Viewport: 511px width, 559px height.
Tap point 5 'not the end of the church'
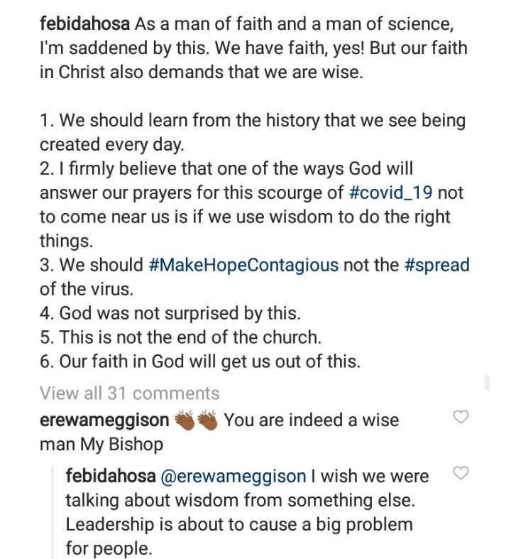[x=180, y=337]
